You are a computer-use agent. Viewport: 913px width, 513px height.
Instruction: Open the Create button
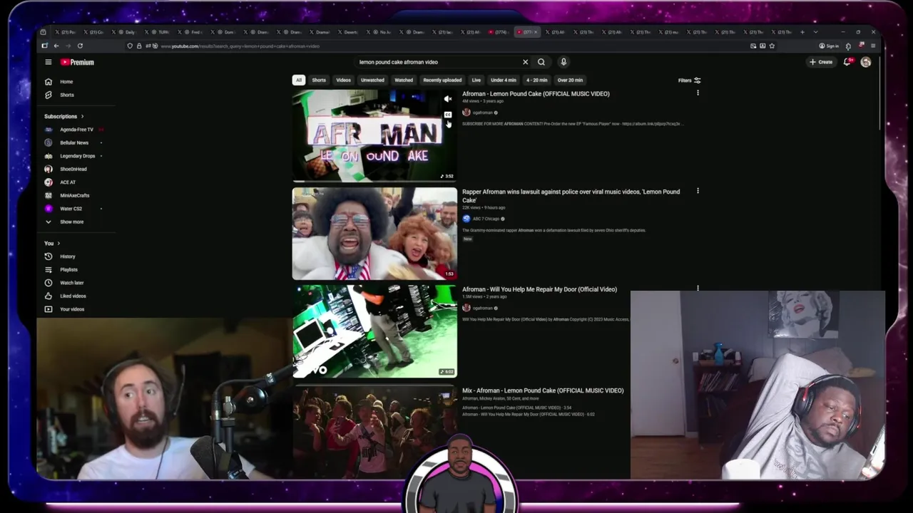[821, 62]
